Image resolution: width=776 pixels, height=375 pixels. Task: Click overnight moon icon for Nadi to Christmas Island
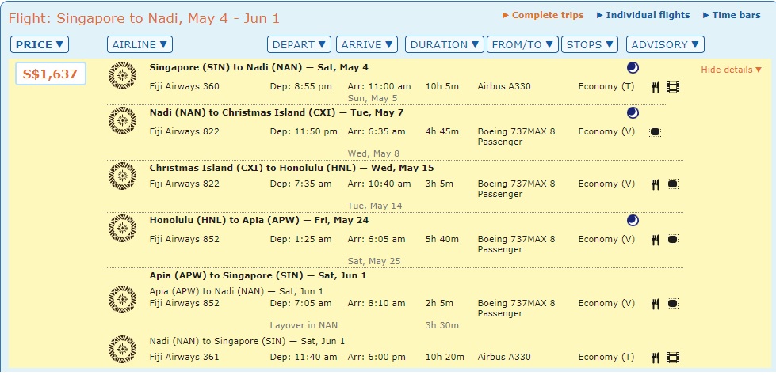(x=633, y=113)
